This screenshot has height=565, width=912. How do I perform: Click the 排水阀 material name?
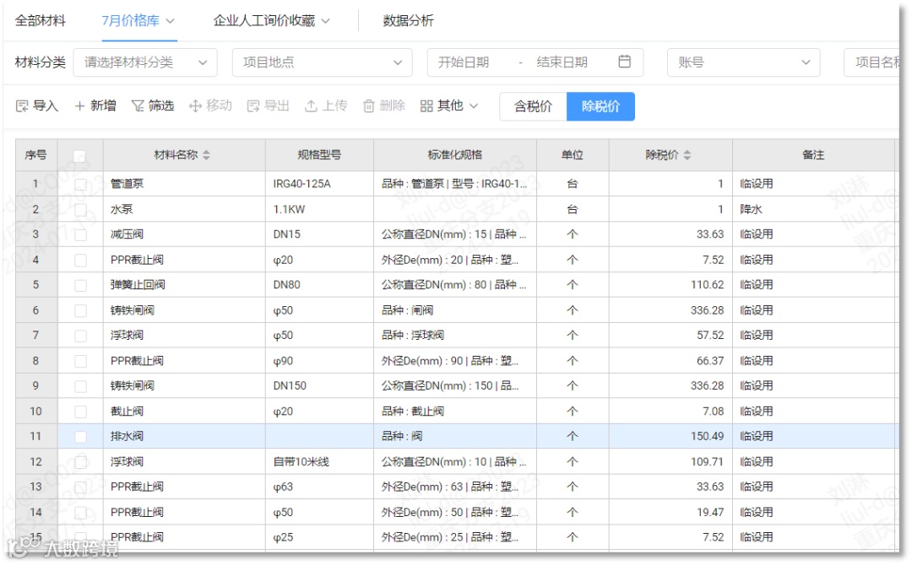[127, 436]
